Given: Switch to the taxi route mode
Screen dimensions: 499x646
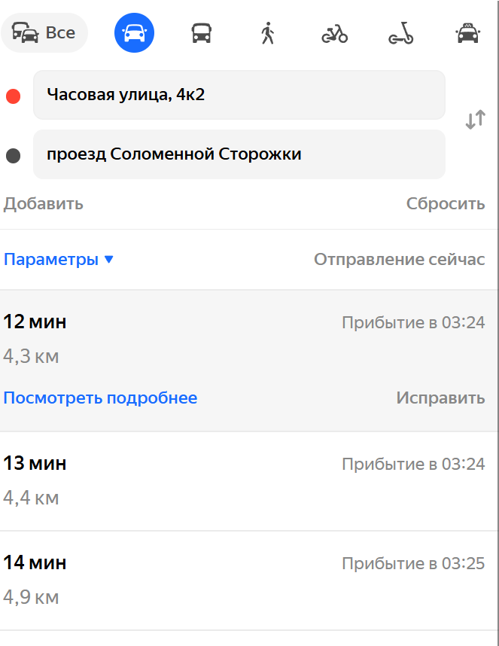Looking at the screenshot, I should (x=468, y=33).
